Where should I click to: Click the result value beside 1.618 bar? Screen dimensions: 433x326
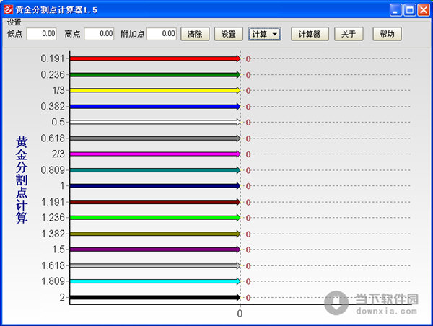[248, 266]
